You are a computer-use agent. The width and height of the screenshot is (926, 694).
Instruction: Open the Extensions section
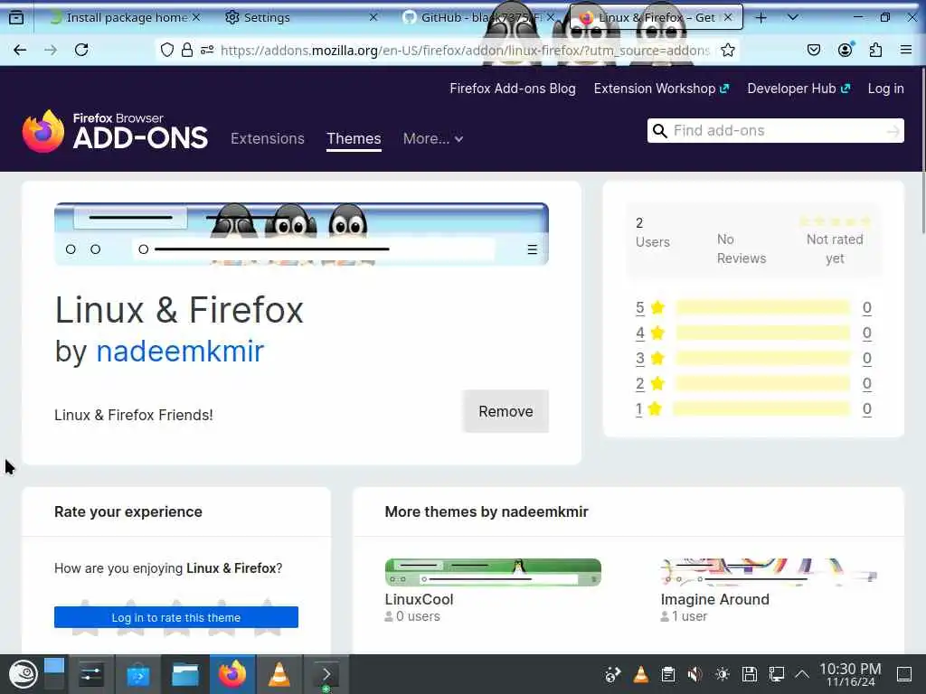(268, 138)
